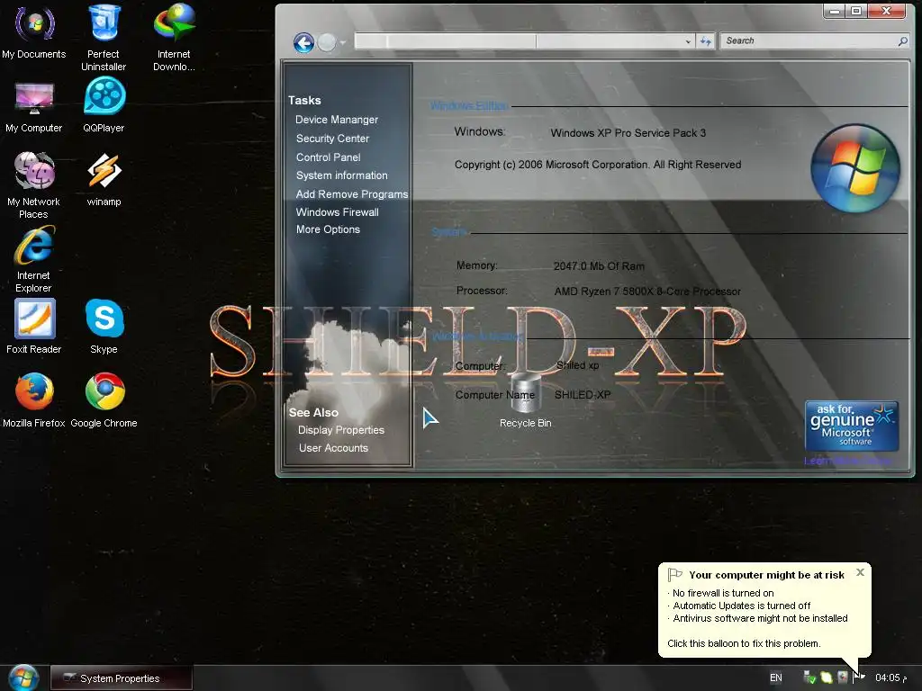This screenshot has width=922, height=691.
Task: Click the System Properties taskbar button
Action: [122, 678]
